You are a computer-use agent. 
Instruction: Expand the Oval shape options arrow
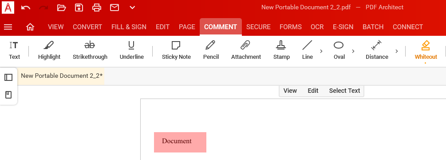353,51
